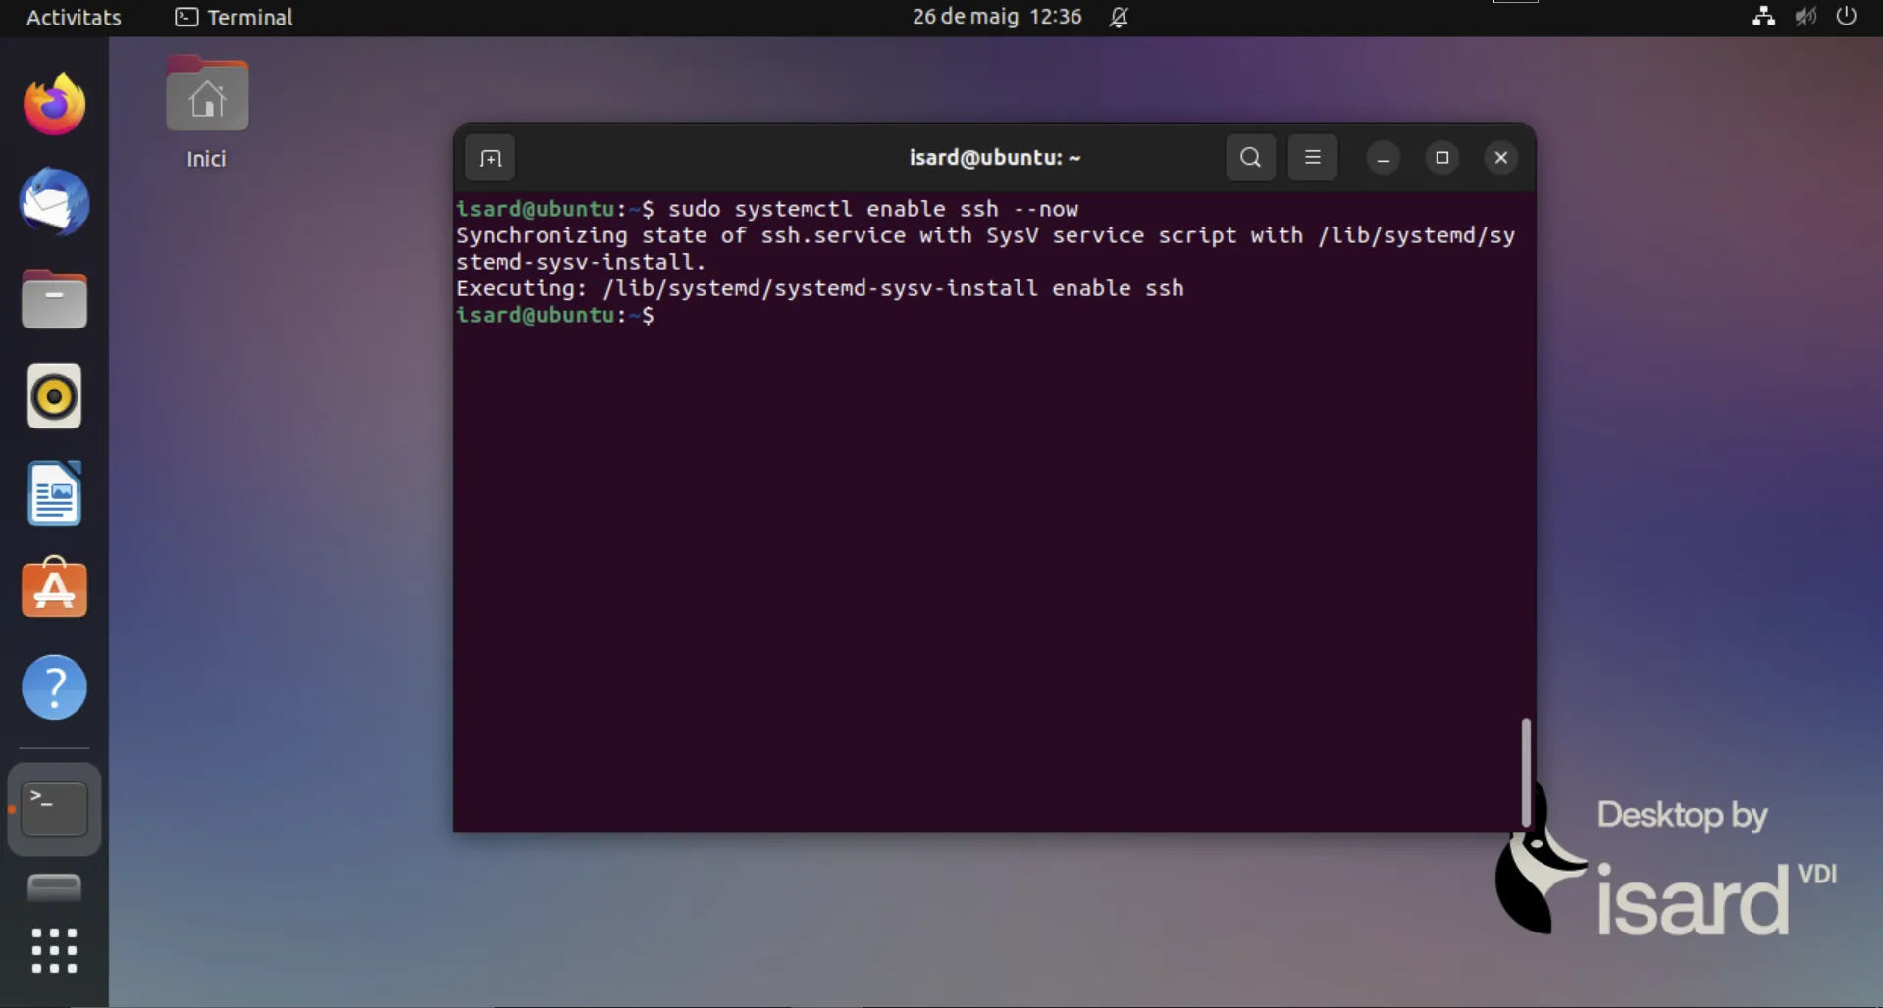
Task: Open the terminal hamburger menu
Action: tap(1312, 158)
